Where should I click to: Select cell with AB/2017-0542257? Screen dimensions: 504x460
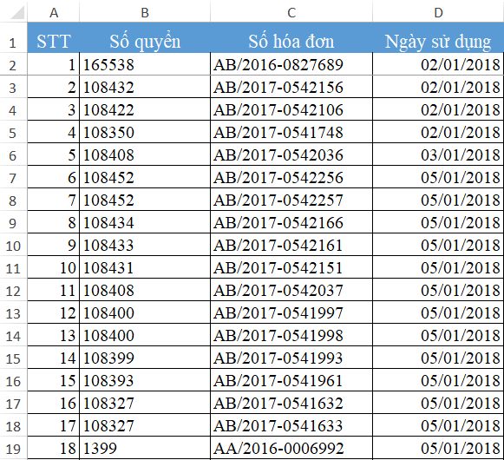pyautogui.click(x=291, y=200)
